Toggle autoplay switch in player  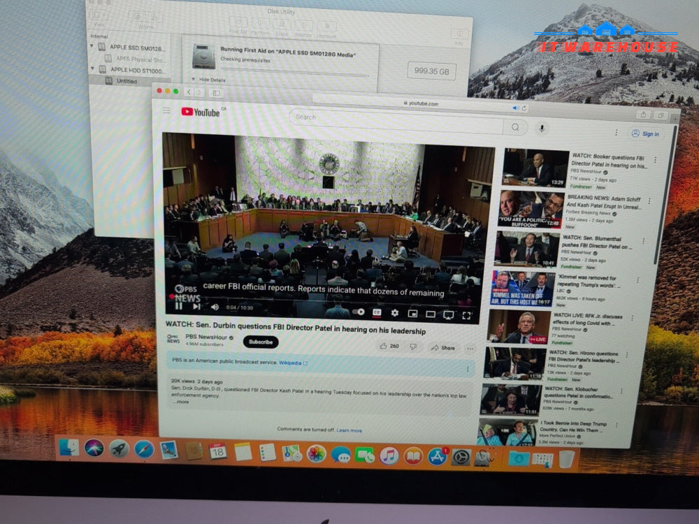[359, 312]
